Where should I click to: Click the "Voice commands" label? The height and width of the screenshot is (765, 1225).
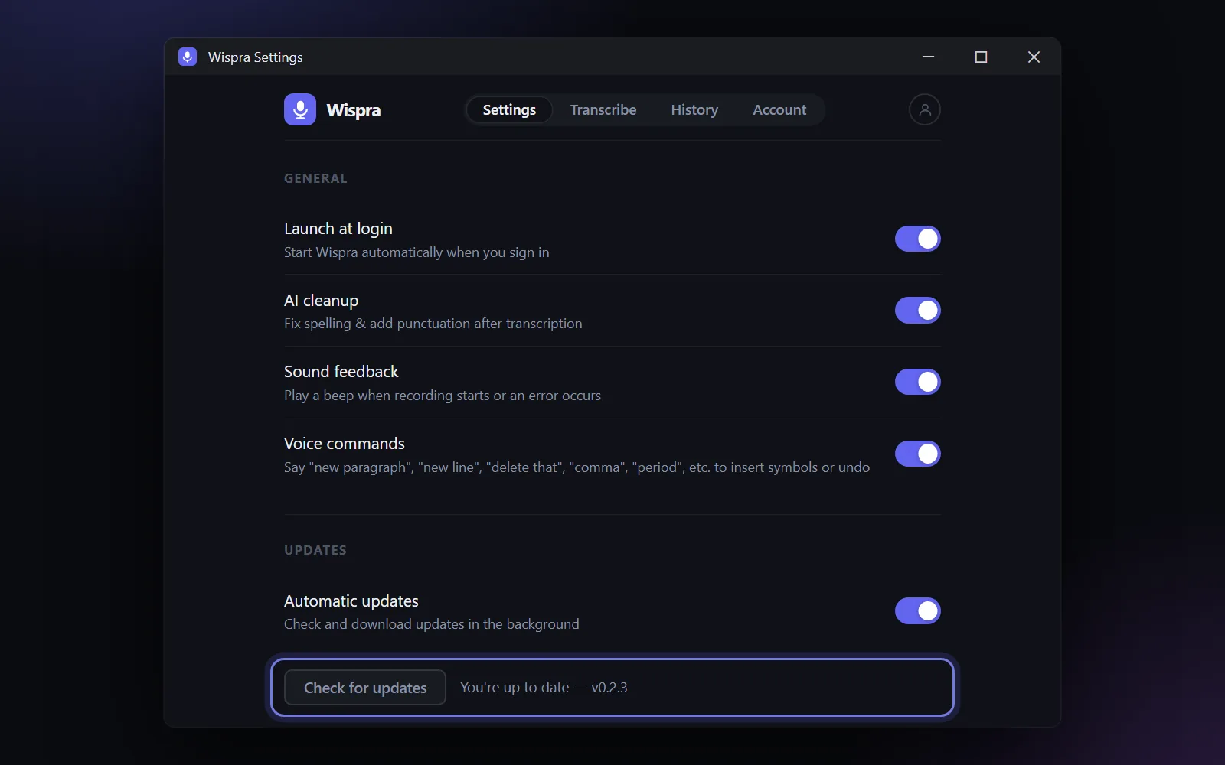coord(345,444)
